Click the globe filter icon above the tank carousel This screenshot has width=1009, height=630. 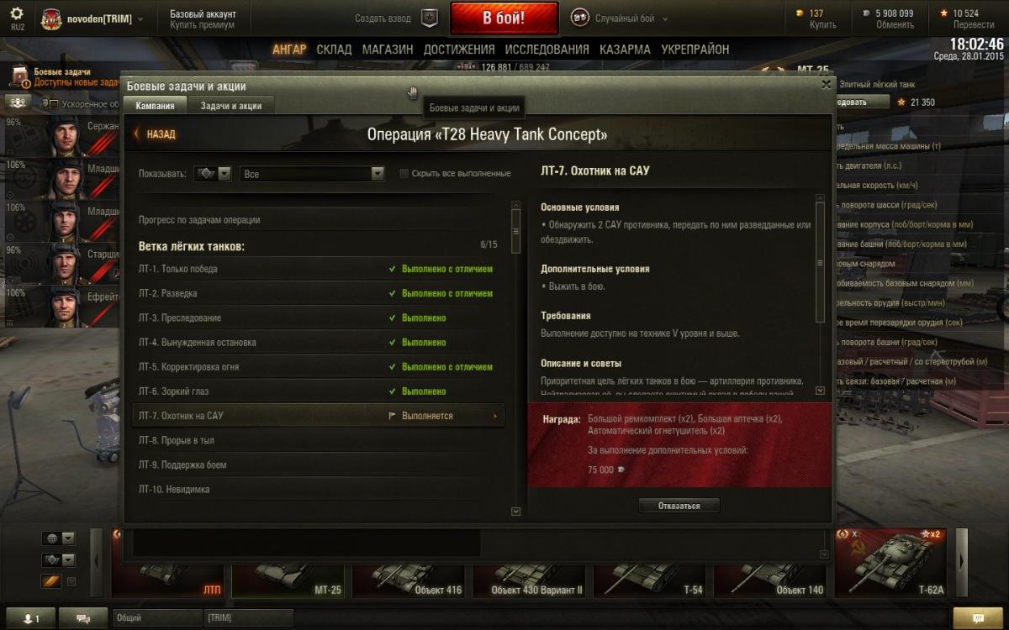(x=52, y=538)
